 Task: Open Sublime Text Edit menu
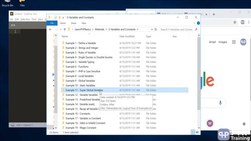coord(17,19)
